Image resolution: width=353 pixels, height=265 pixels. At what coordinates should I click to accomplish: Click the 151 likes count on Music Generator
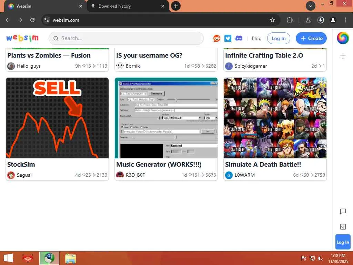tap(194, 175)
